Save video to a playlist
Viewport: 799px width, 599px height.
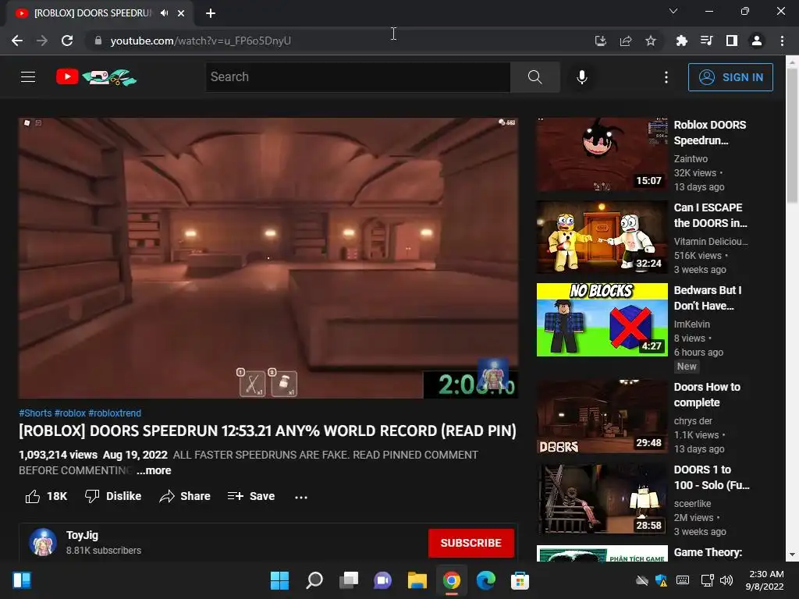coord(251,496)
